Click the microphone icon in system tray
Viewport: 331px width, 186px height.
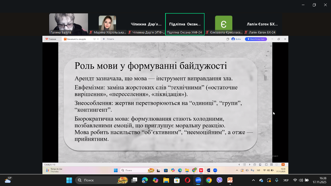tap(277, 180)
